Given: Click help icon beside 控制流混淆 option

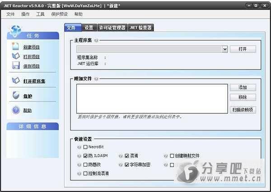Looking at the screenshot, I should (79, 173).
